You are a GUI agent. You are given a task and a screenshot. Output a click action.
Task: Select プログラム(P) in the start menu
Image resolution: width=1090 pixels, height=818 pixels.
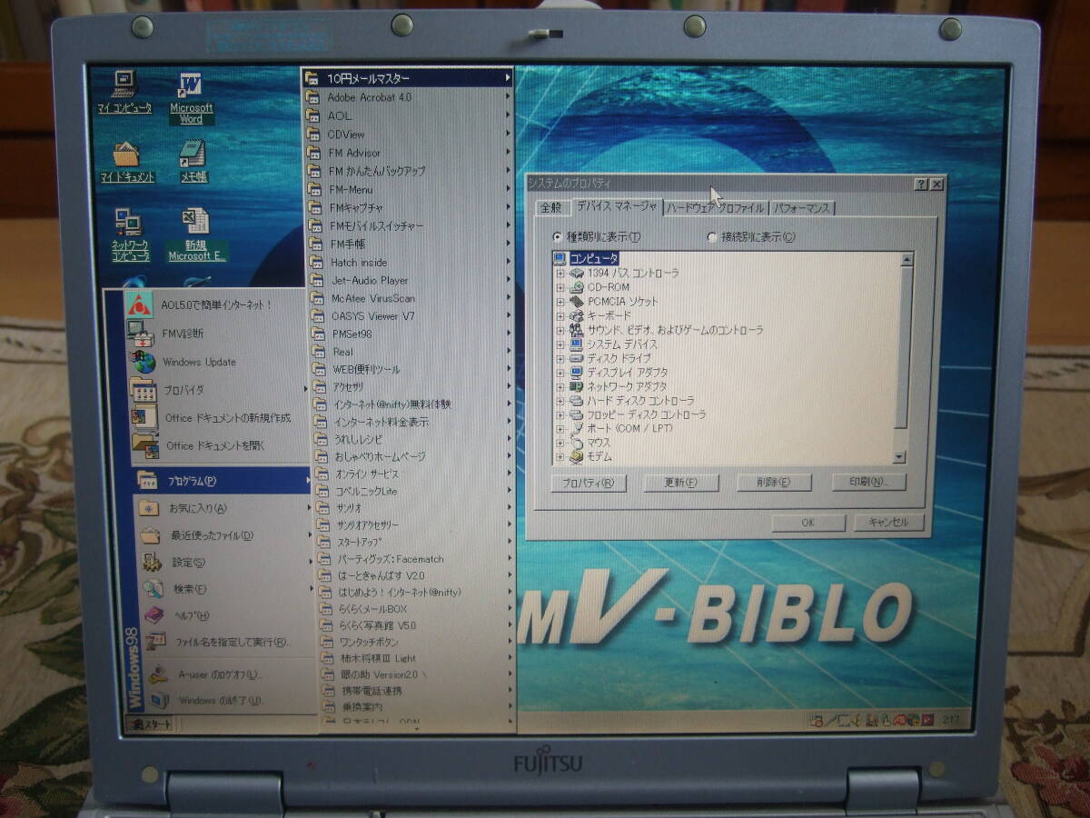click(x=223, y=480)
